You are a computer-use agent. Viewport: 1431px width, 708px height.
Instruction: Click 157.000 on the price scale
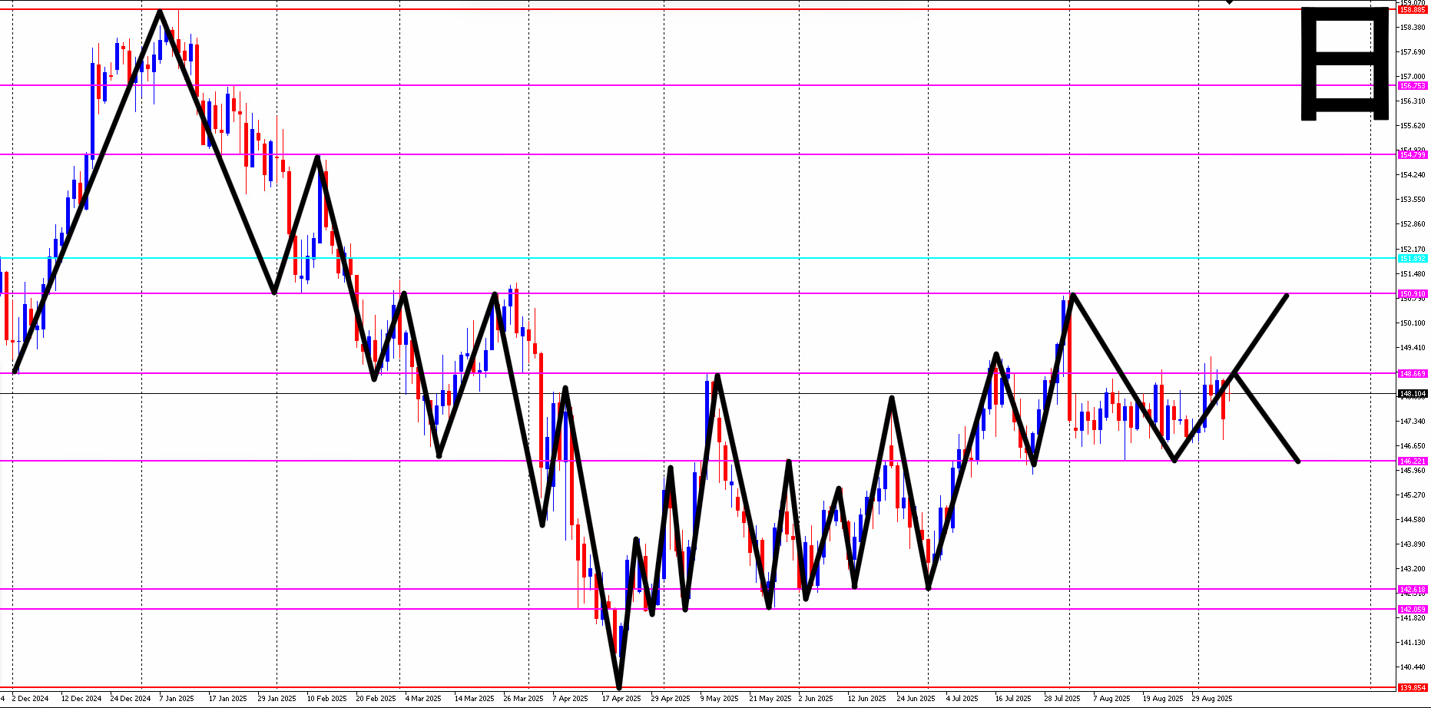1413,77
